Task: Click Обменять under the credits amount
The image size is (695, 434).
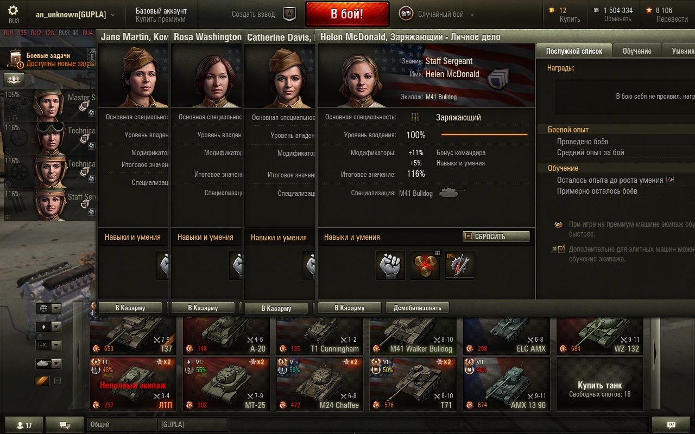Action: pos(618,19)
